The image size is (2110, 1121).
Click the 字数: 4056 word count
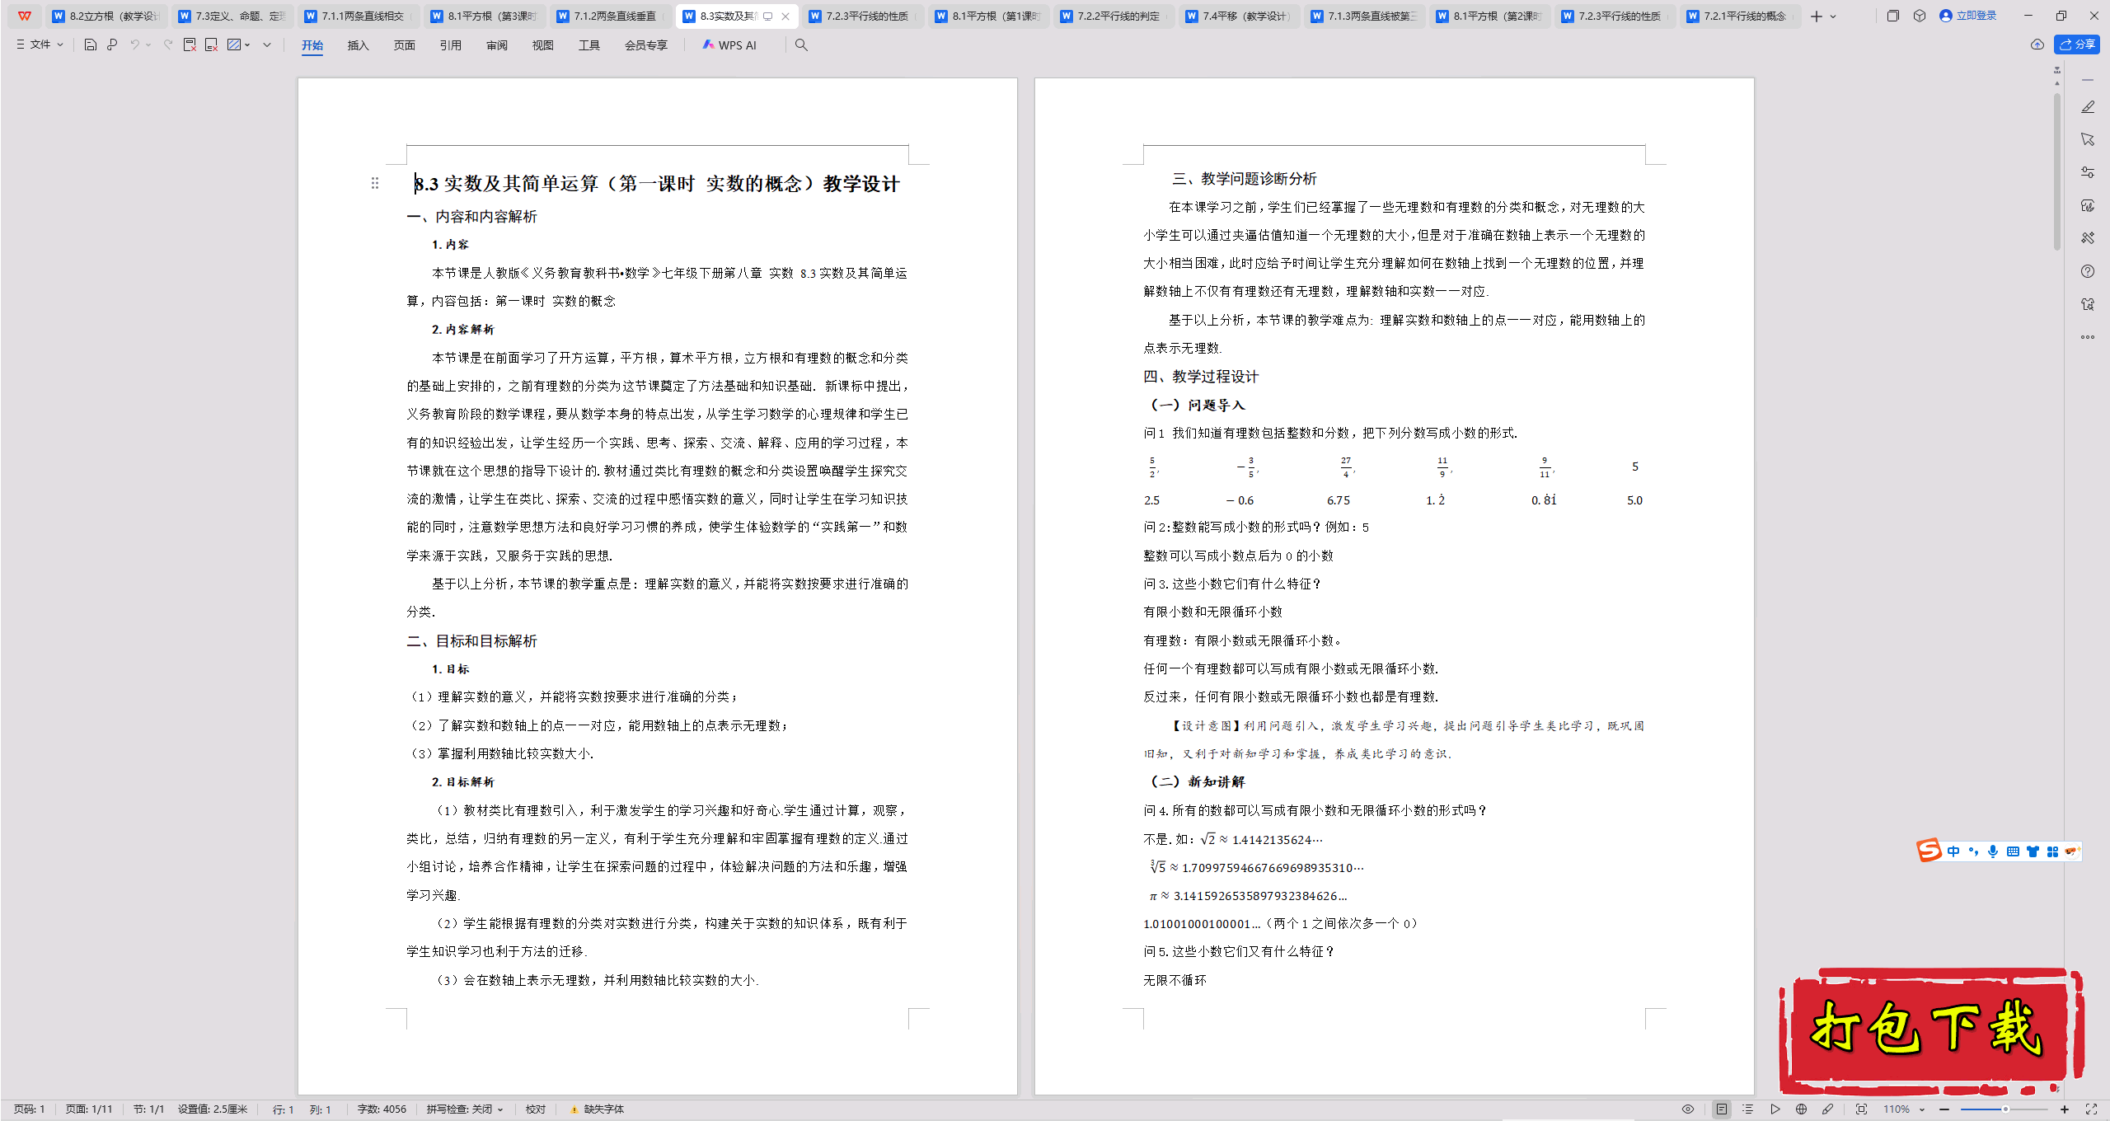click(x=382, y=1109)
